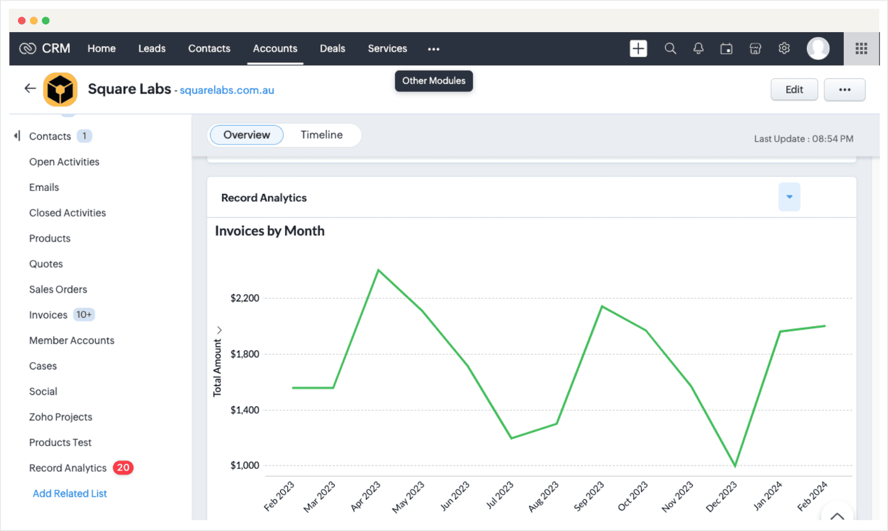
Task: Switch to the Timeline tab
Action: pyautogui.click(x=321, y=135)
